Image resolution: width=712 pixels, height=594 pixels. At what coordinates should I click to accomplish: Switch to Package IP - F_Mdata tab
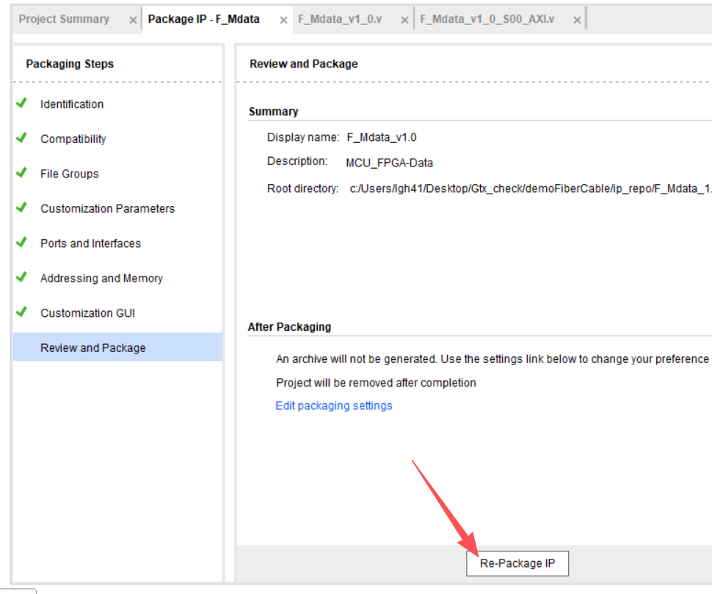(204, 19)
